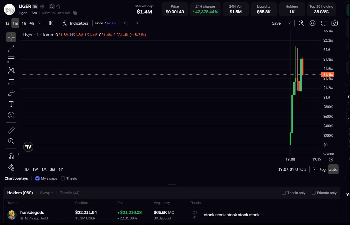Viewport: 350px width, 225px height.
Task: Select the crosshair cursor tool
Action: click(x=11, y=37)
